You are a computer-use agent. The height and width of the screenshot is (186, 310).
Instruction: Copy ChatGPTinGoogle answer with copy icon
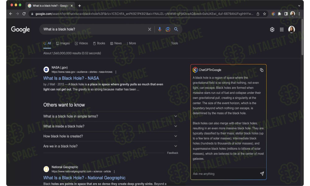coord(262,70)
